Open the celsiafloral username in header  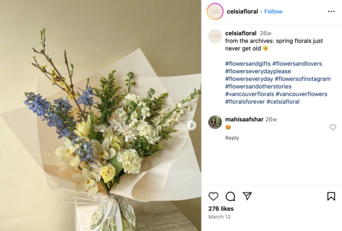[x=242, y=12]
